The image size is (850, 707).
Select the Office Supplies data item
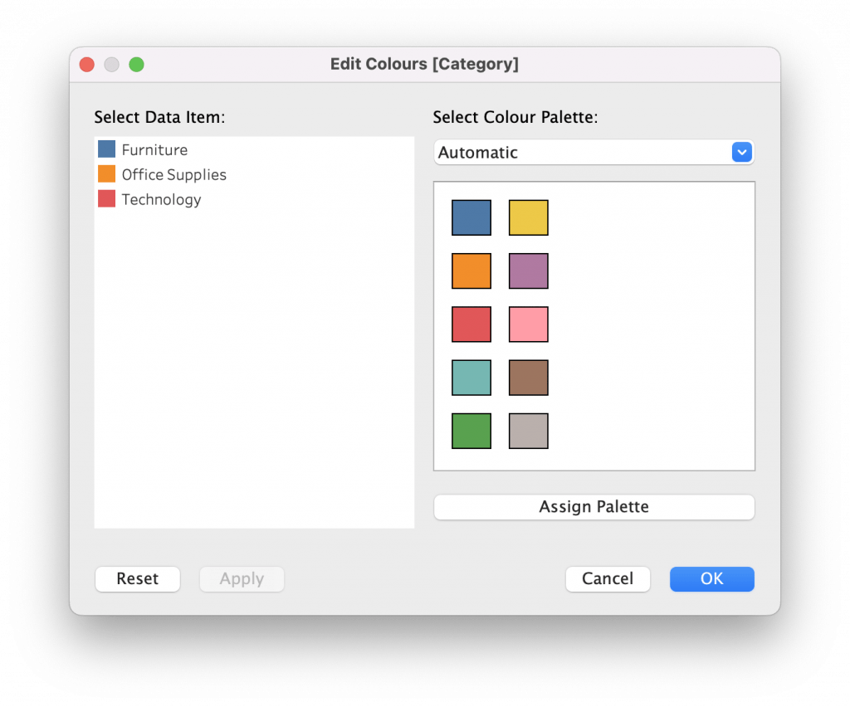(x=173, y=175)
